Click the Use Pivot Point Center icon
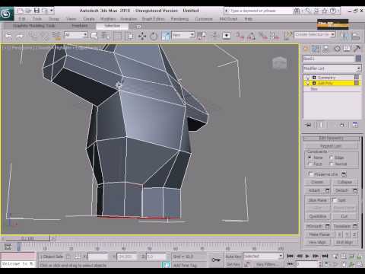365x274 pixels. click(202, 36)
